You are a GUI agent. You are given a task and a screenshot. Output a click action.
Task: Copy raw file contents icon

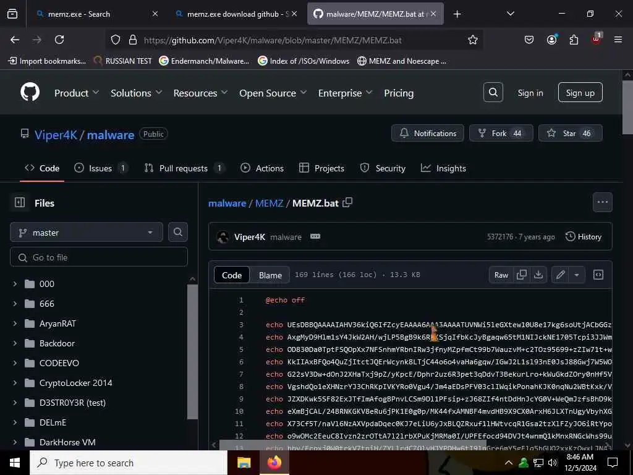pos(522,275)
